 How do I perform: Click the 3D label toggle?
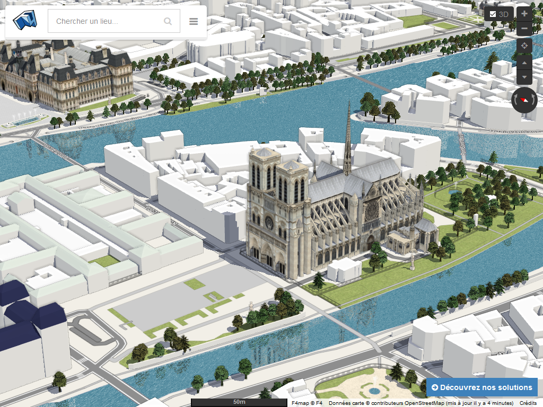pos(503,14)
